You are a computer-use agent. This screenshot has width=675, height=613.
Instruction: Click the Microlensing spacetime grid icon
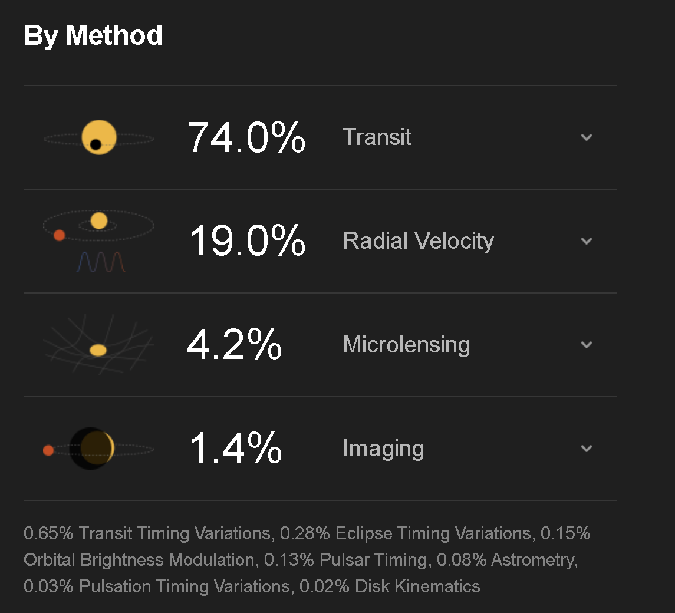(98, 344)
